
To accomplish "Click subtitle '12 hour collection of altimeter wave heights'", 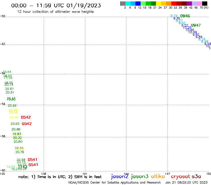I will click(55, 12).
